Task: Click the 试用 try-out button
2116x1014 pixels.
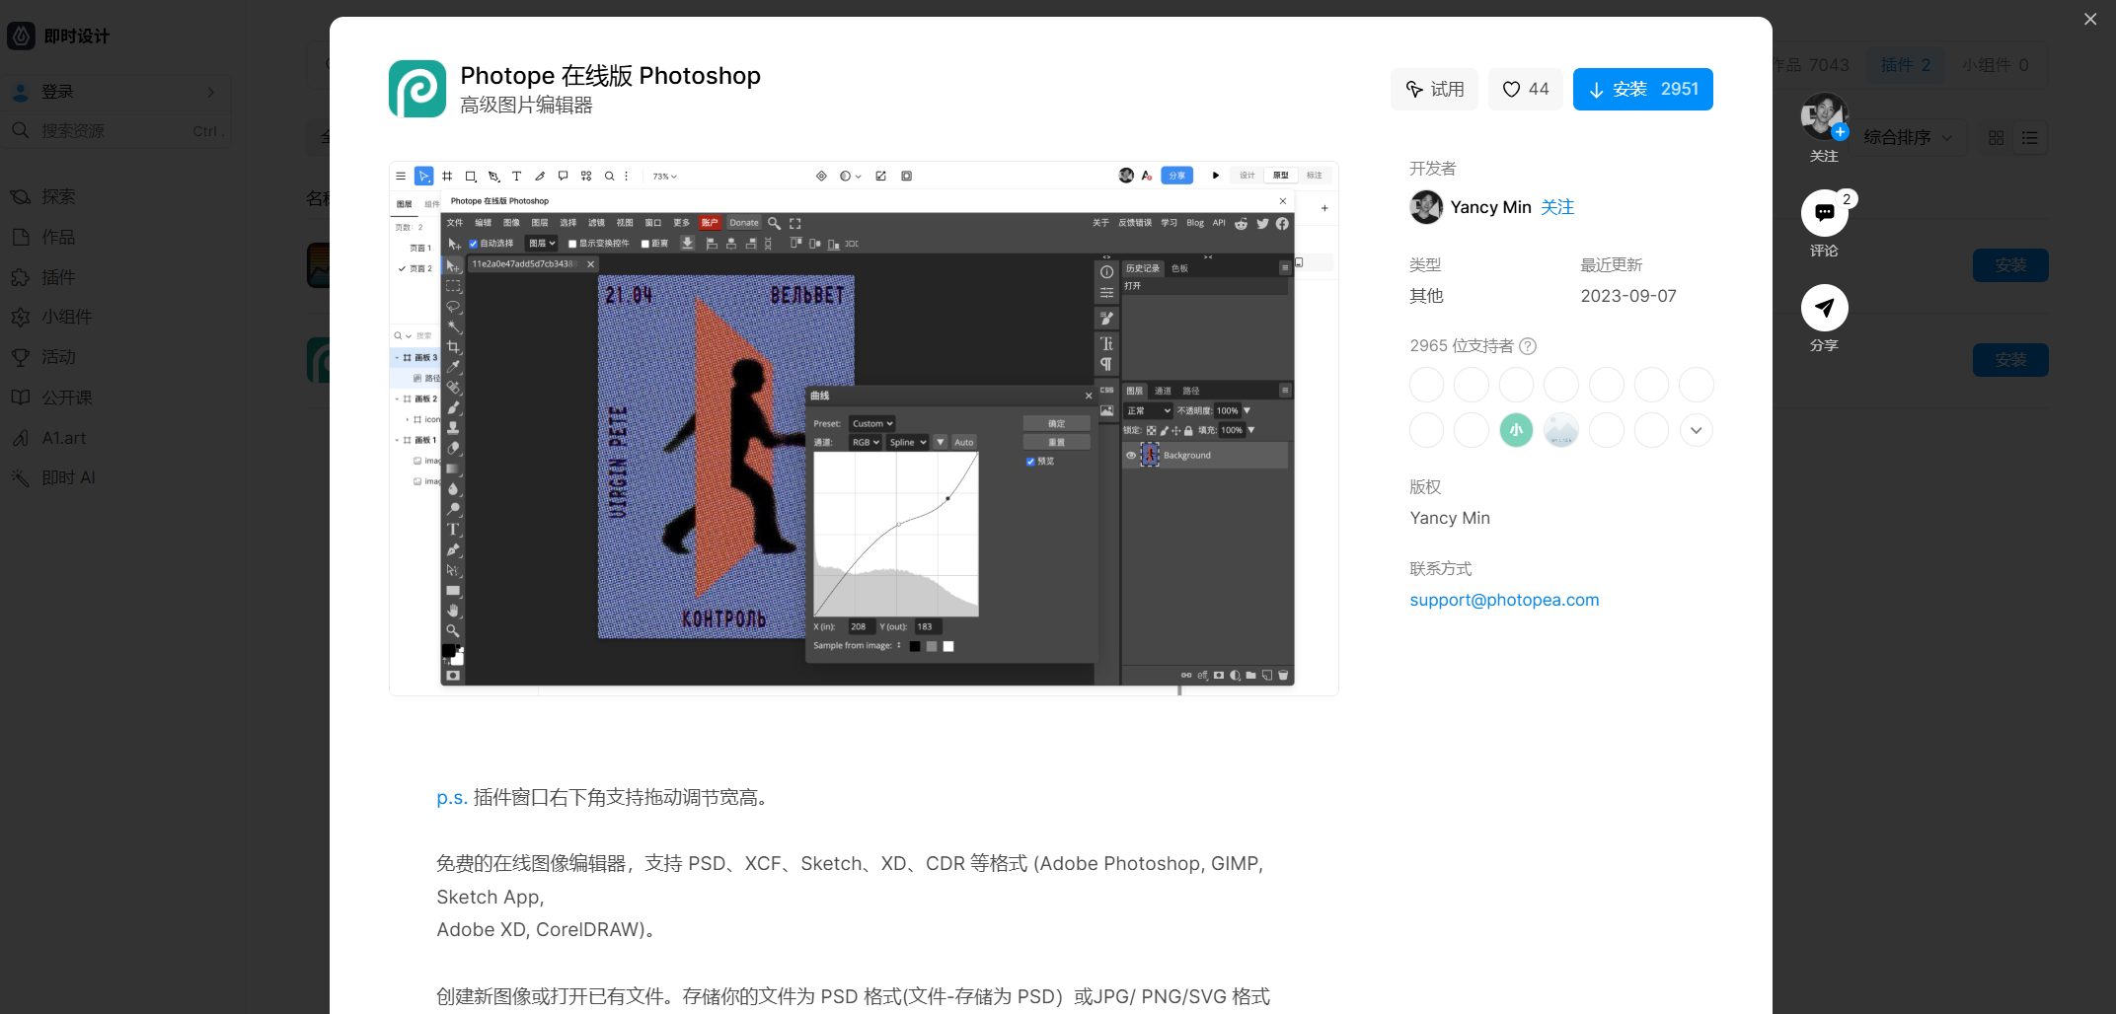Action: point(1434,89)
